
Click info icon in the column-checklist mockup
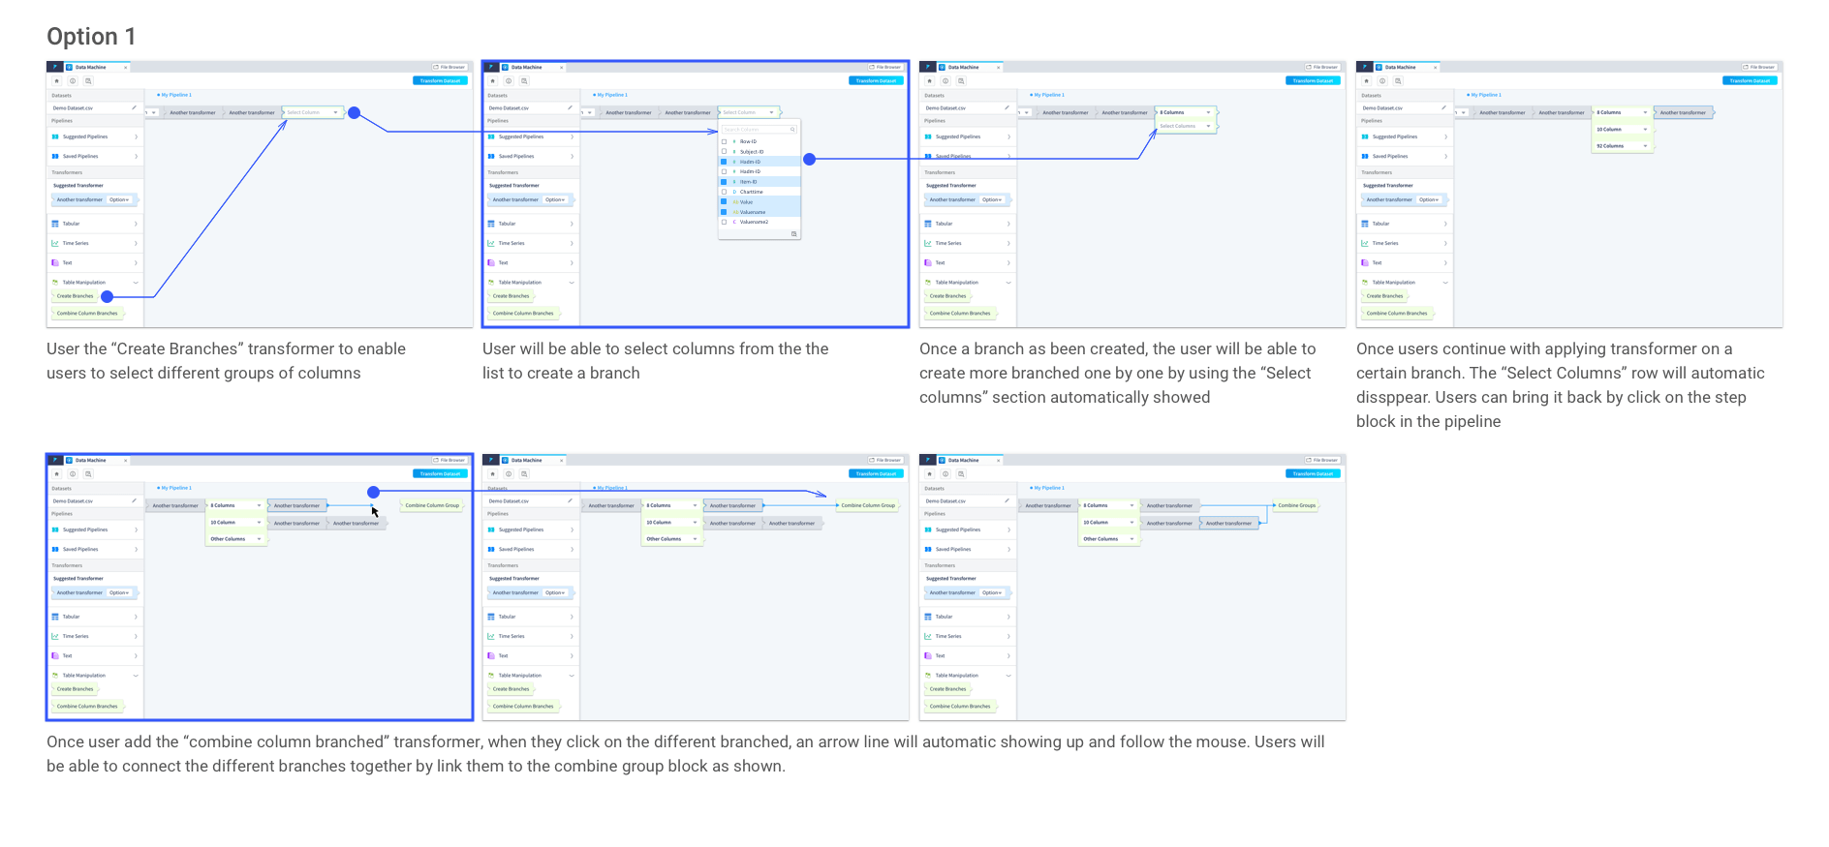(509, 81)
